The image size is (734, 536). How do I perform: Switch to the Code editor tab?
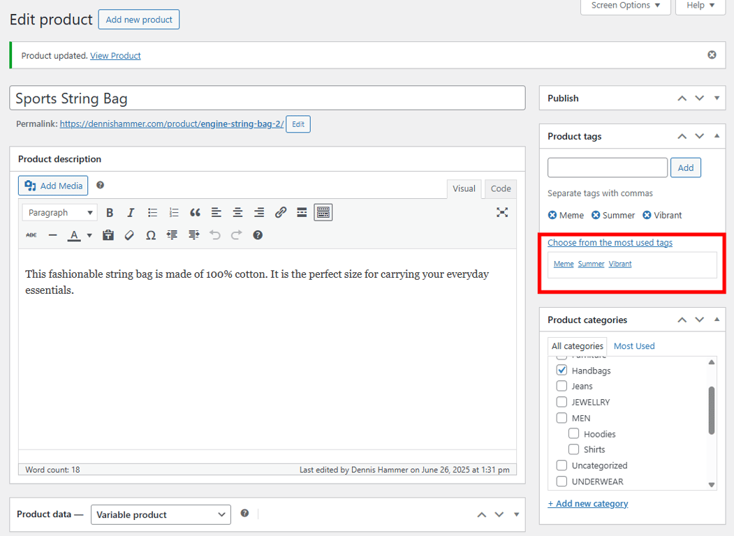point(500,188)
